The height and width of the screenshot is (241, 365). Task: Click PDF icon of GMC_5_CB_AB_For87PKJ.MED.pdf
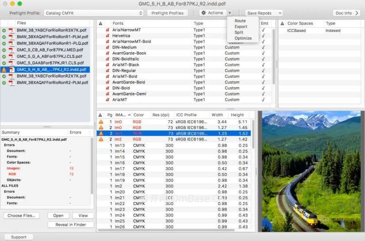point(11,50)
